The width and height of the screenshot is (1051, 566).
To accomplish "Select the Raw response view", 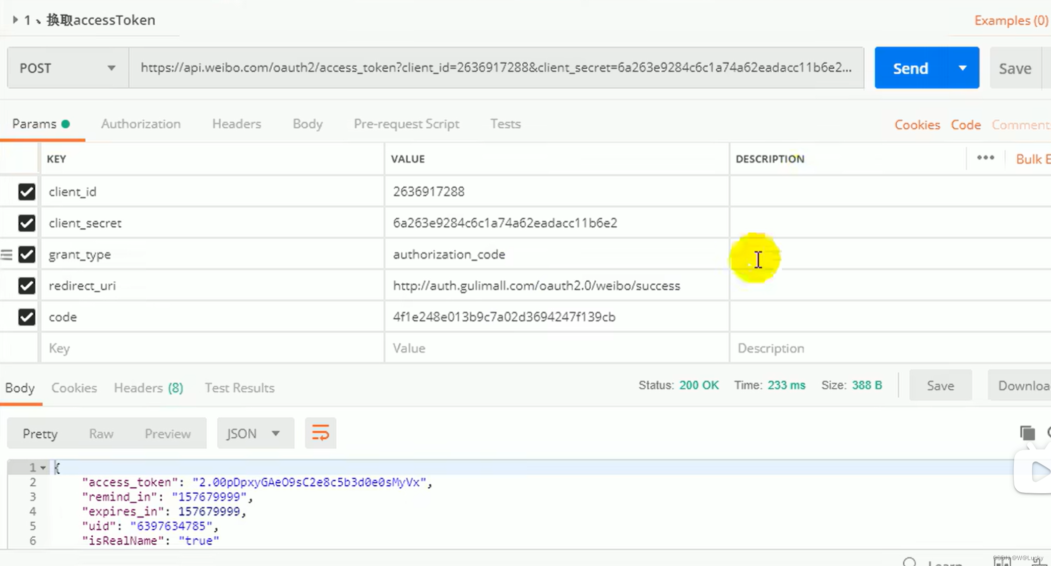I will pyautogui.click(x=101, y=434).
